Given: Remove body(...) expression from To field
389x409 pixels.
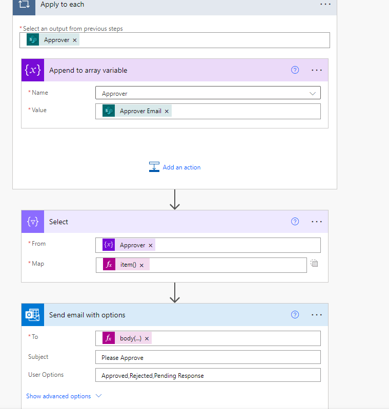Looking at the screenshot, I should click(x=147, y=338).
